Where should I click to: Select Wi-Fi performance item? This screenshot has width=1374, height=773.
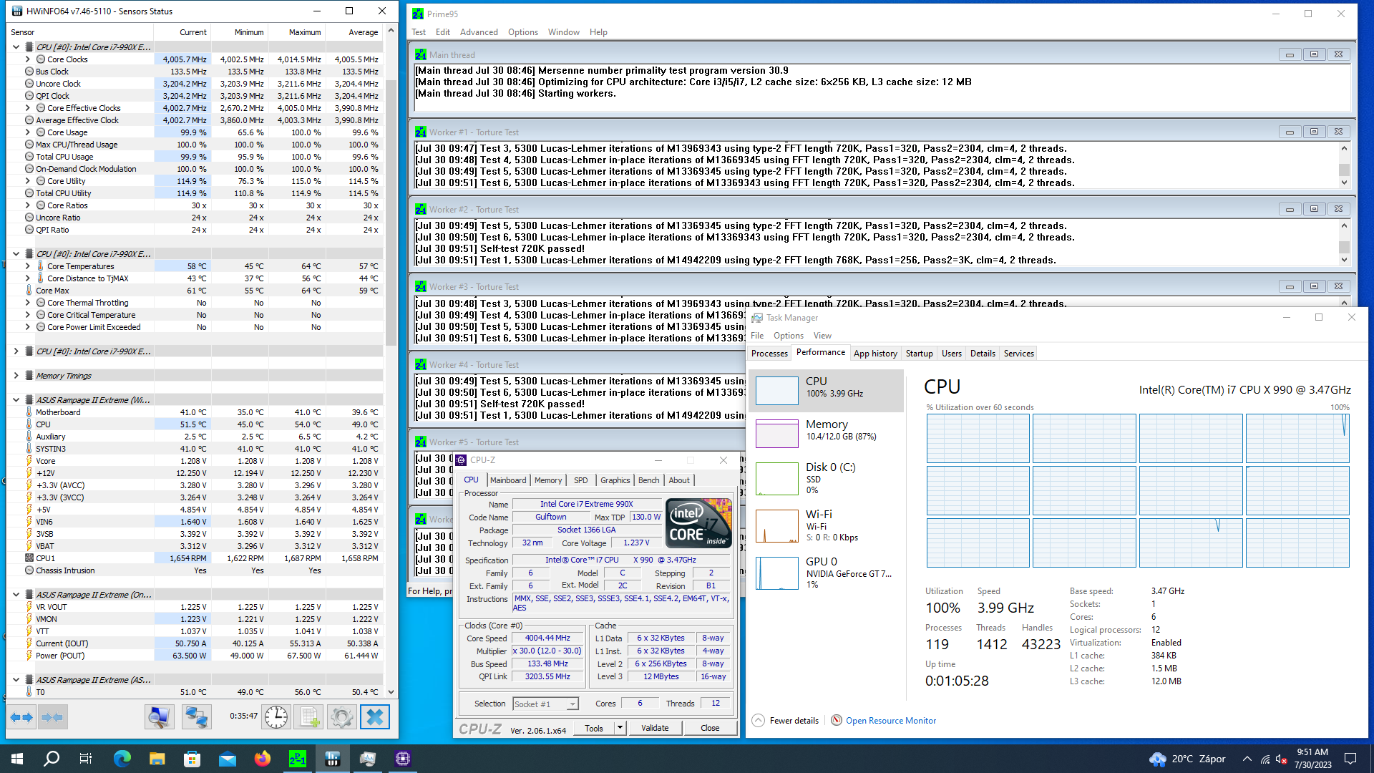coord(826,525)
